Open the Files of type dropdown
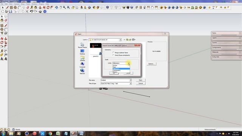242x136 pixels. tap(130, 83)
